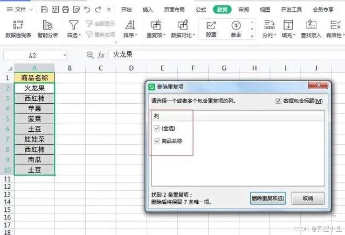Viewport: 345px width, 235px height.
Task: Click the magnifier icon beside formula bar
Action: pyautogui.click(x=90, y=55)
